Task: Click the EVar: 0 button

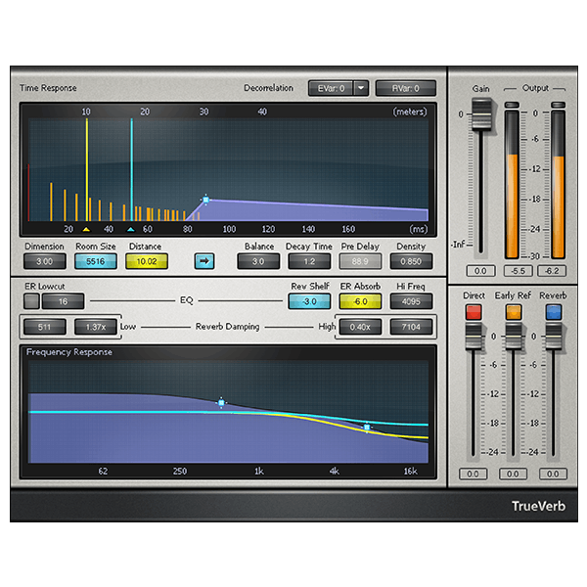Action: [x=329, y=88]
